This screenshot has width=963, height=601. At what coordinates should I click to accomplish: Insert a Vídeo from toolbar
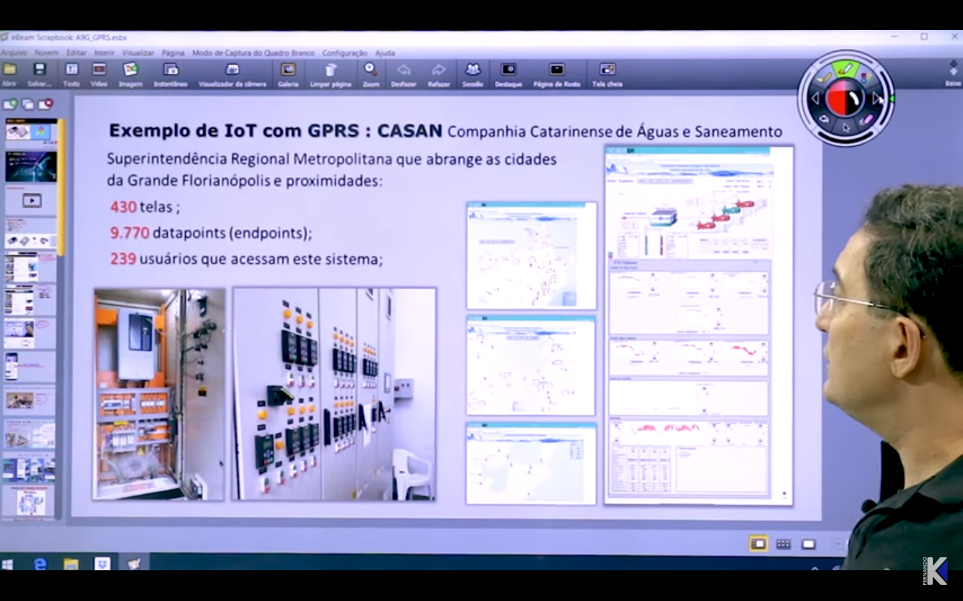[99, 73]
